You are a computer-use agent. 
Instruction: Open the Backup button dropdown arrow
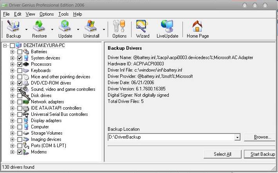coord(26,29)
